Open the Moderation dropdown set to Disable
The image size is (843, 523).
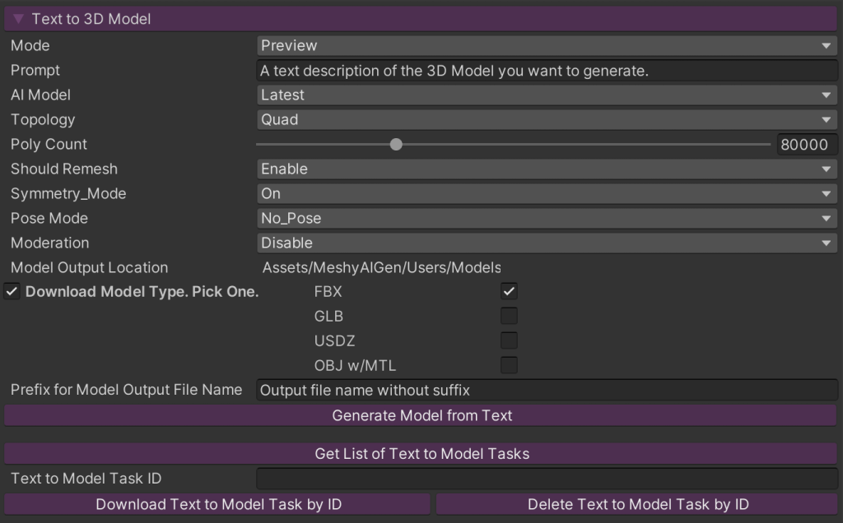tap(547, 243)
